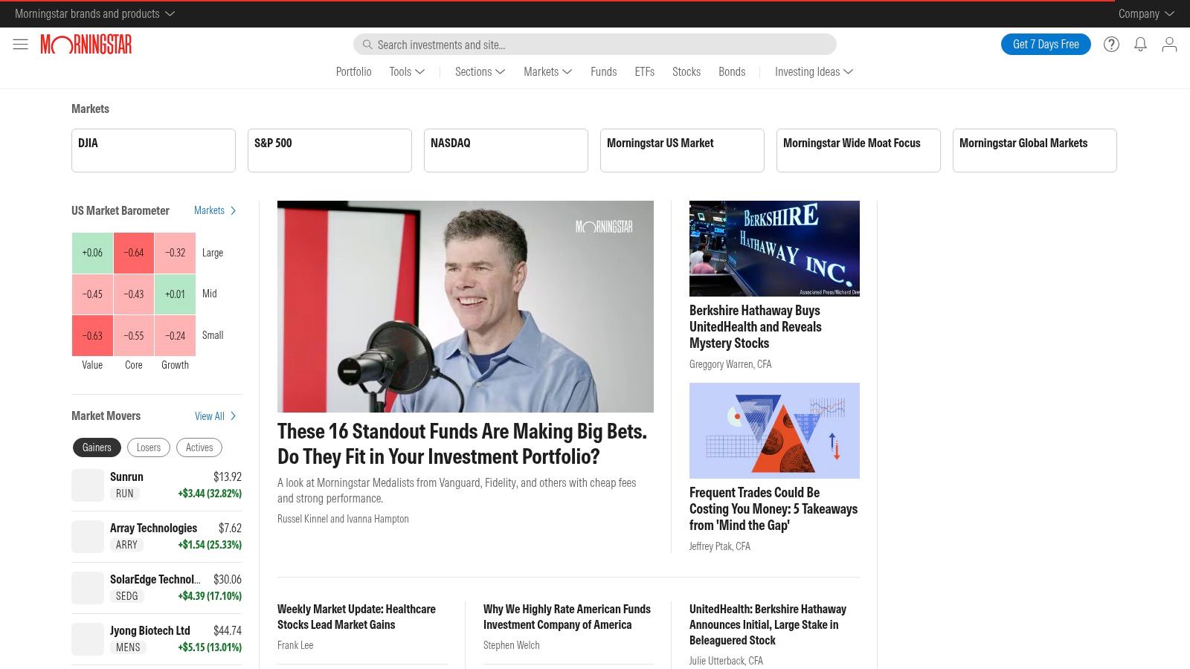Click Get 7 Days Free button
Screen dimensions: 1190x669
coord(1046,45)
